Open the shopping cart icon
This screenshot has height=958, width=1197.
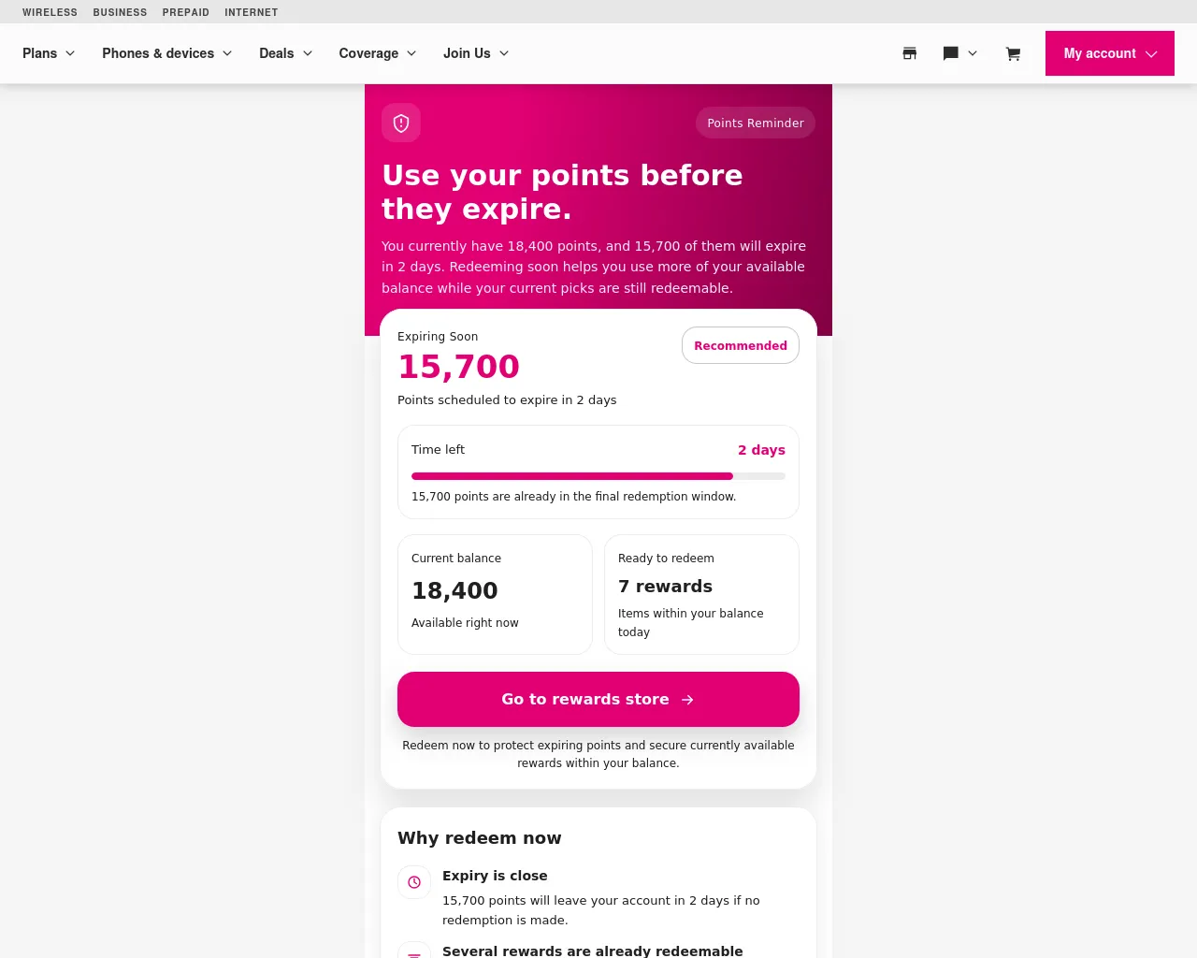pyautogui.click(x=1013, y=53)
